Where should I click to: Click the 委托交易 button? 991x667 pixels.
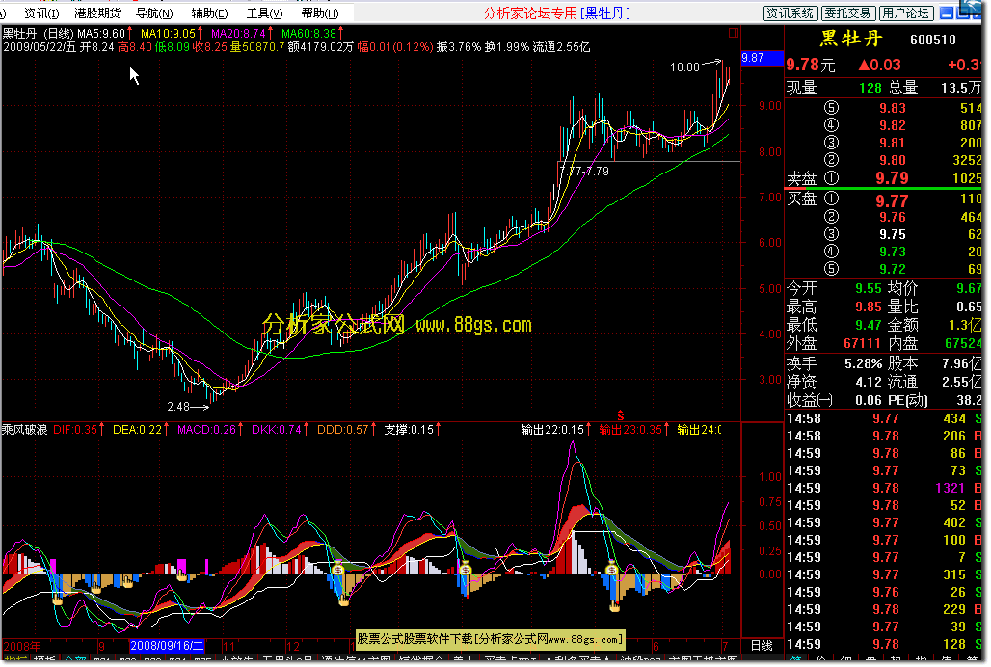(847, 13)
